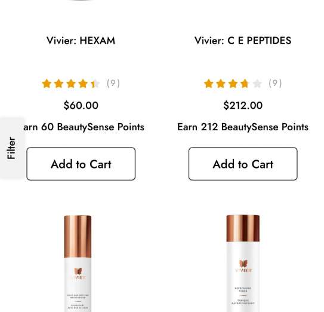Click the C E PEPTIDES star rating
This screenshot has height=312, width=324.
pyautogui.click(x=233, y=84)
